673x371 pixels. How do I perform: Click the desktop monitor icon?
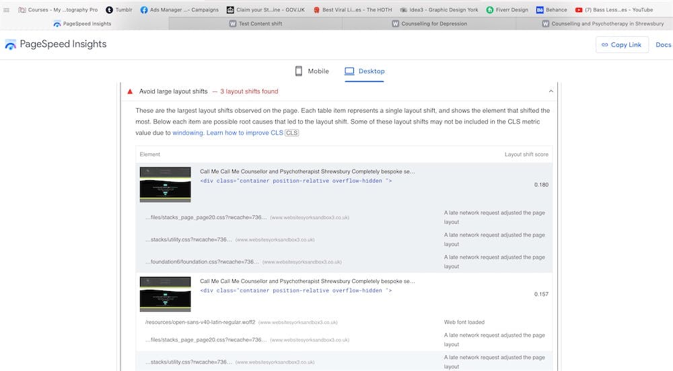pos(349,71)
